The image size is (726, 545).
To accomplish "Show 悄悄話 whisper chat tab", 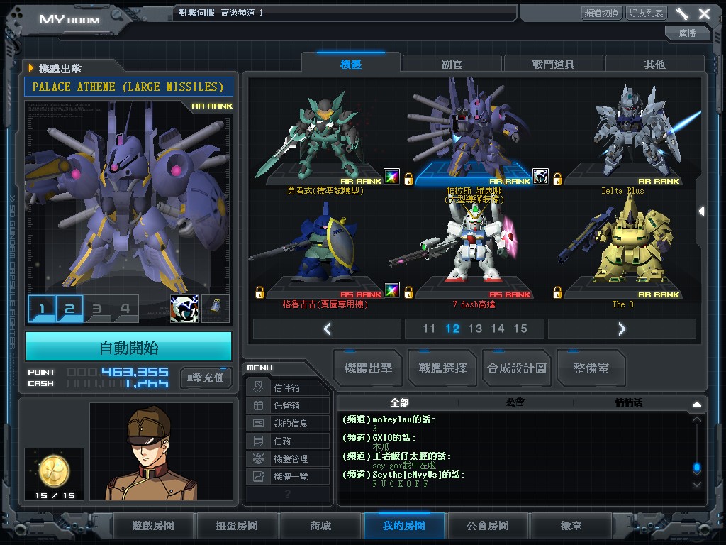I will (x=628, y=402).
